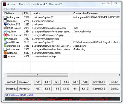Select the egui.exe file name
This screenshot has height=104, width=123.
[x=11, y=32]
